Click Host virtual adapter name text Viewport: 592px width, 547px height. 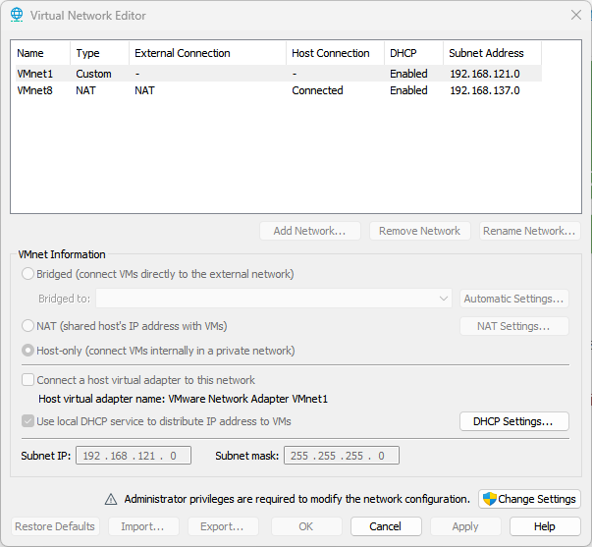point(184,399)
